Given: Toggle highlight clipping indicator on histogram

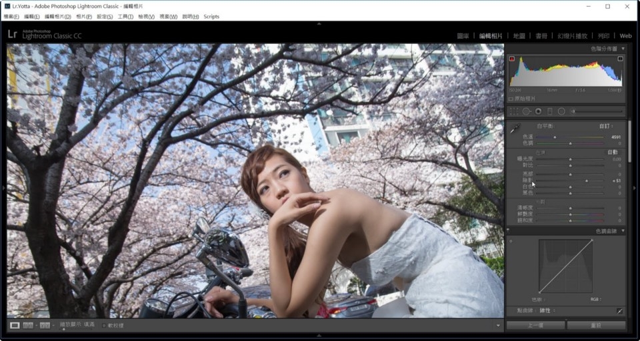Looking at the screenshot, I should point(621,59).
